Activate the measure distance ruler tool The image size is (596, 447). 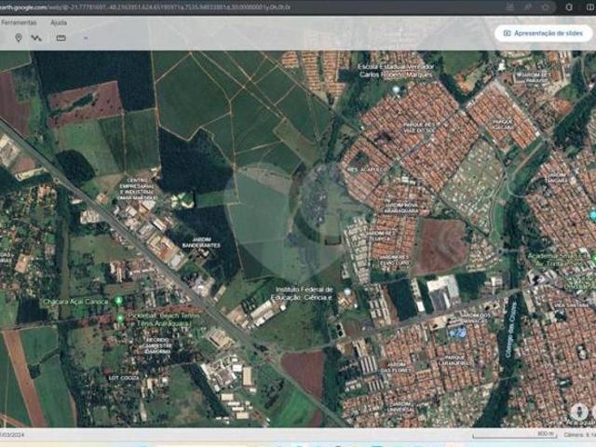click(61, 38)
